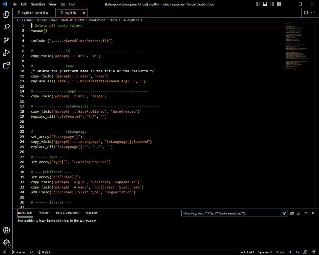This screenshot has height=255, width=319.
Task: Toggle the Panel maximize chevron
Action: tap(306, 213)
